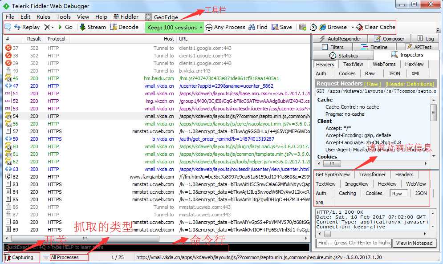Select session 86 tunnel lock icon

point(8,207)
